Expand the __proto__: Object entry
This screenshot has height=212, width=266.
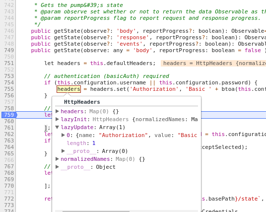57,167
